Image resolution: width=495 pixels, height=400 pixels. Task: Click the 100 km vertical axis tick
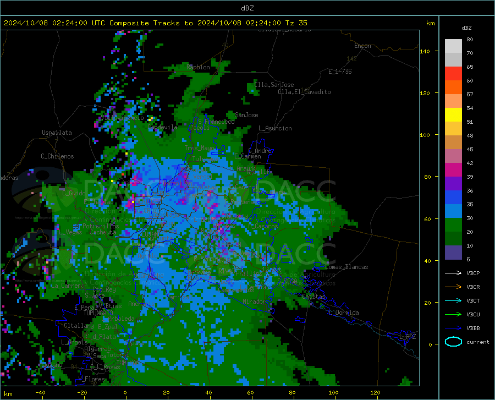point(425,135)
